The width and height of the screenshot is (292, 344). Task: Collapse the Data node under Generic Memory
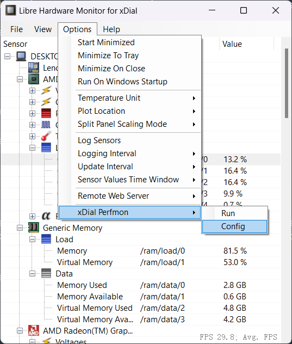click(32, 274)
